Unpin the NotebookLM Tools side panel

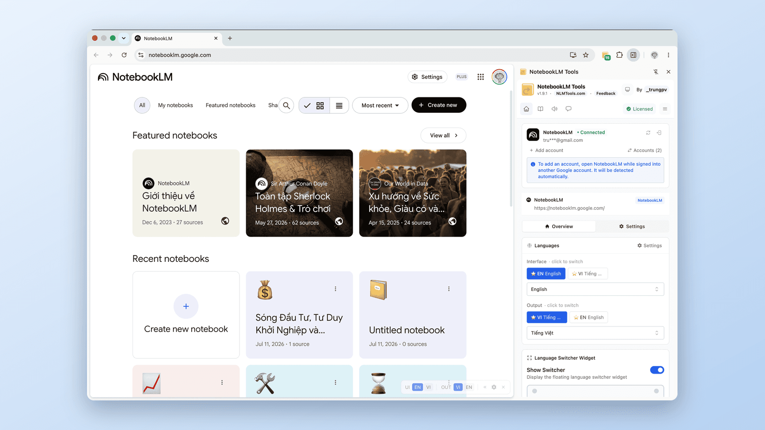[x=656, y=72]
